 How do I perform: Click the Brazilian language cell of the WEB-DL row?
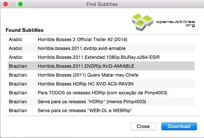pyautogui.click(x=18, y=111)
